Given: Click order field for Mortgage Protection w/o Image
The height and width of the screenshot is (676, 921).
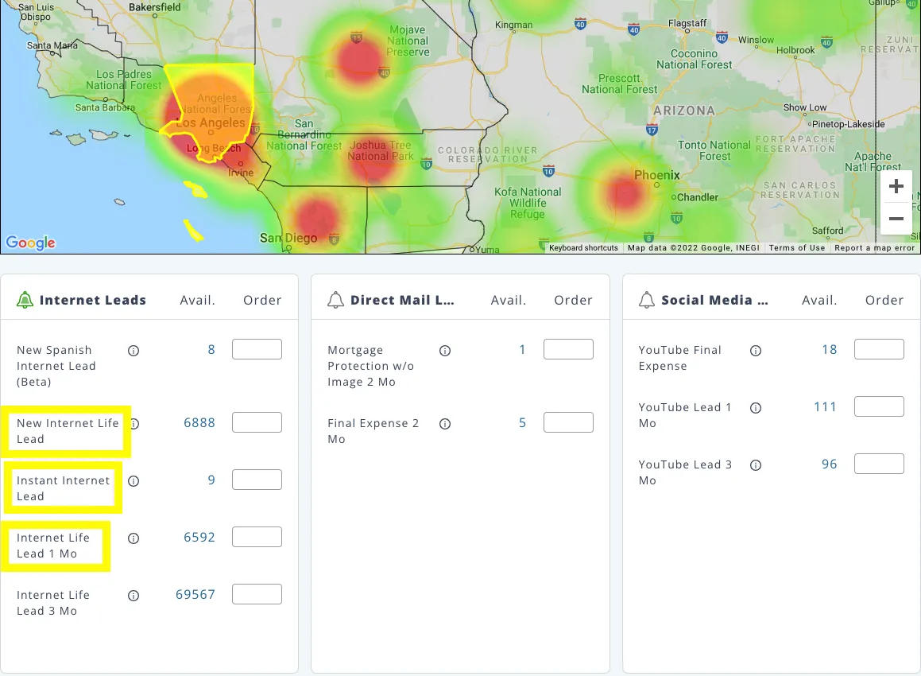Looking at the screenshot, I should click(568, 349).
